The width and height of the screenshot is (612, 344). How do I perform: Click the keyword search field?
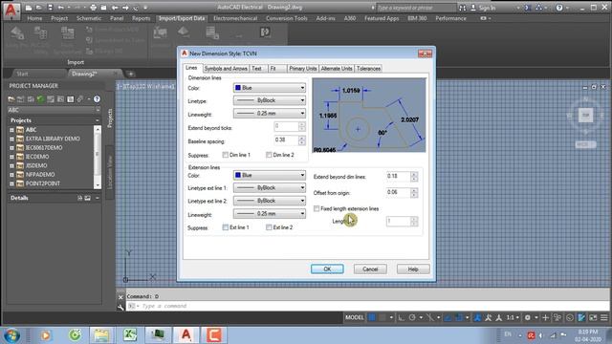[416, 8]
